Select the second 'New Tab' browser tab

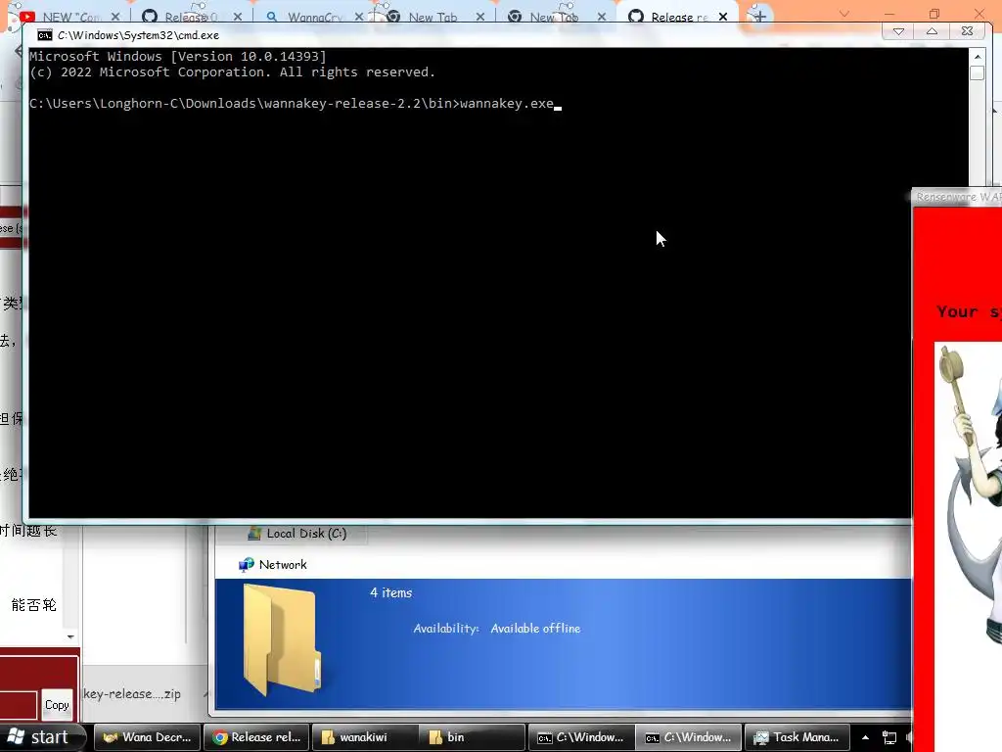[x=554, y=17]
